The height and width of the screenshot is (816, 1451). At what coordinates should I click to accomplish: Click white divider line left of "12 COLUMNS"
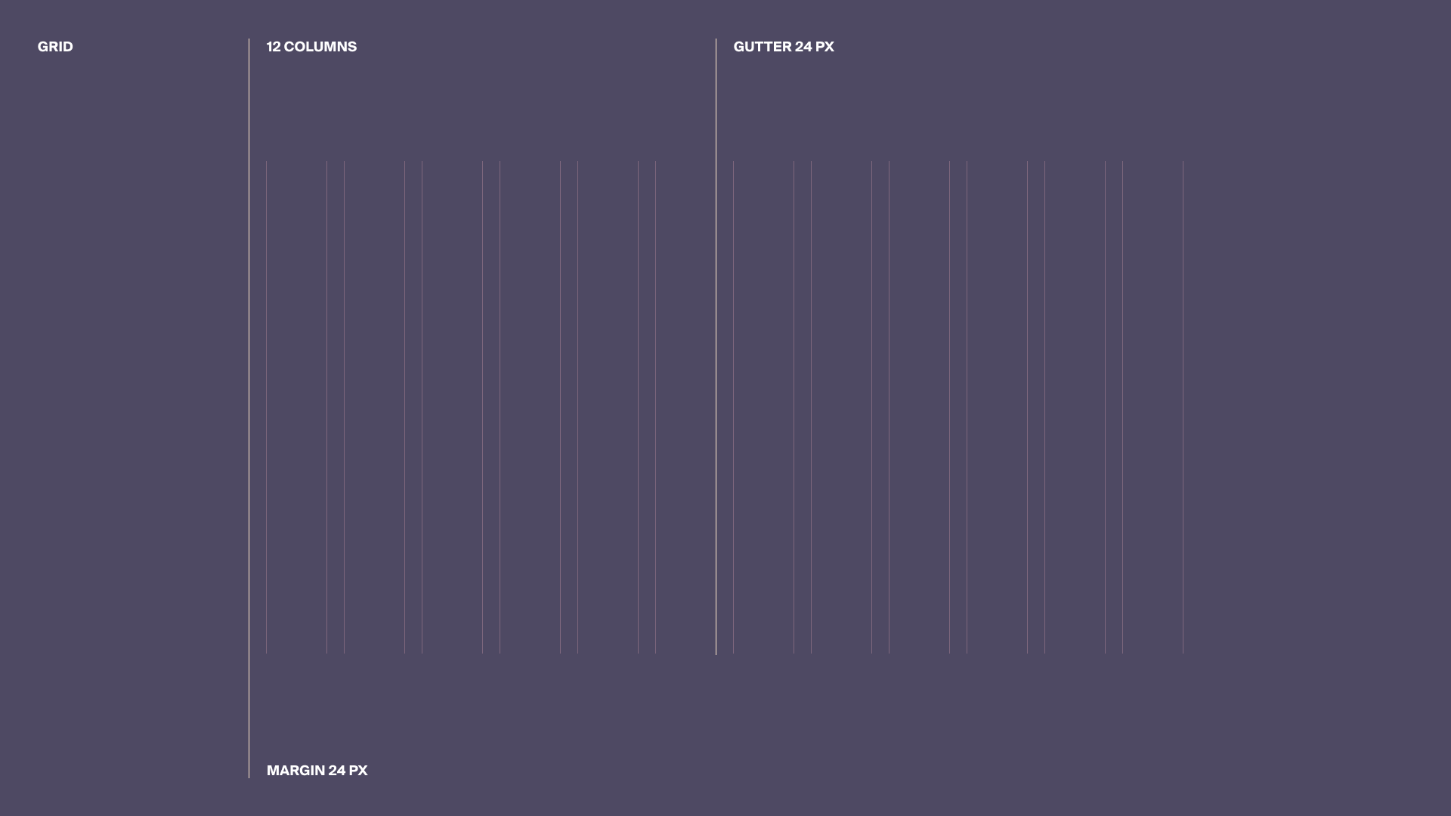[249, 408]
